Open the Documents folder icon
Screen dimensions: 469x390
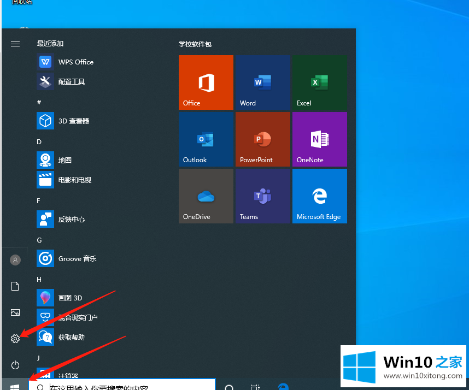(15, 286)
